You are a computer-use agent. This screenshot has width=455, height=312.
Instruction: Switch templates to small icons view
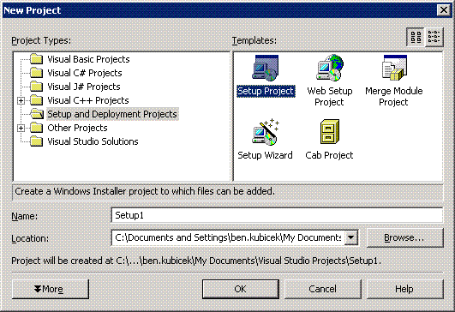(434, 37)
